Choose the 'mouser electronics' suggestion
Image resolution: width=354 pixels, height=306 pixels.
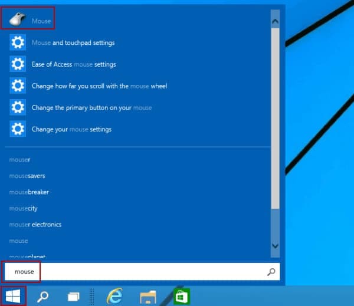pyautogui.click(x=35, y=225)
